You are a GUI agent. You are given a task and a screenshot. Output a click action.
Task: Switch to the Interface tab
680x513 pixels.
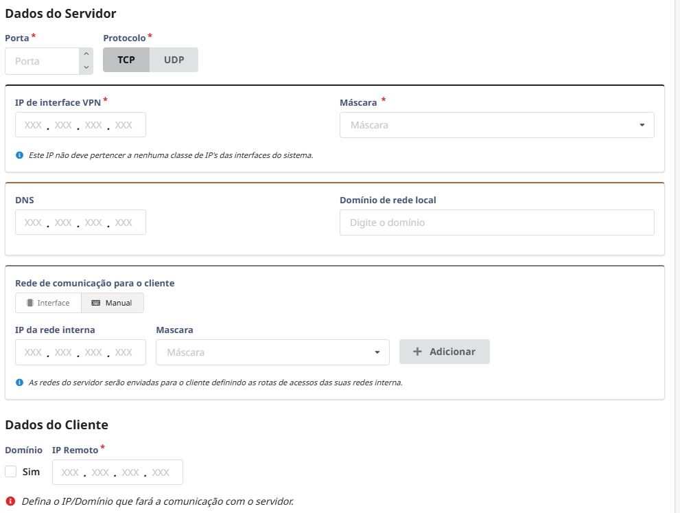(x=48, y=303)
